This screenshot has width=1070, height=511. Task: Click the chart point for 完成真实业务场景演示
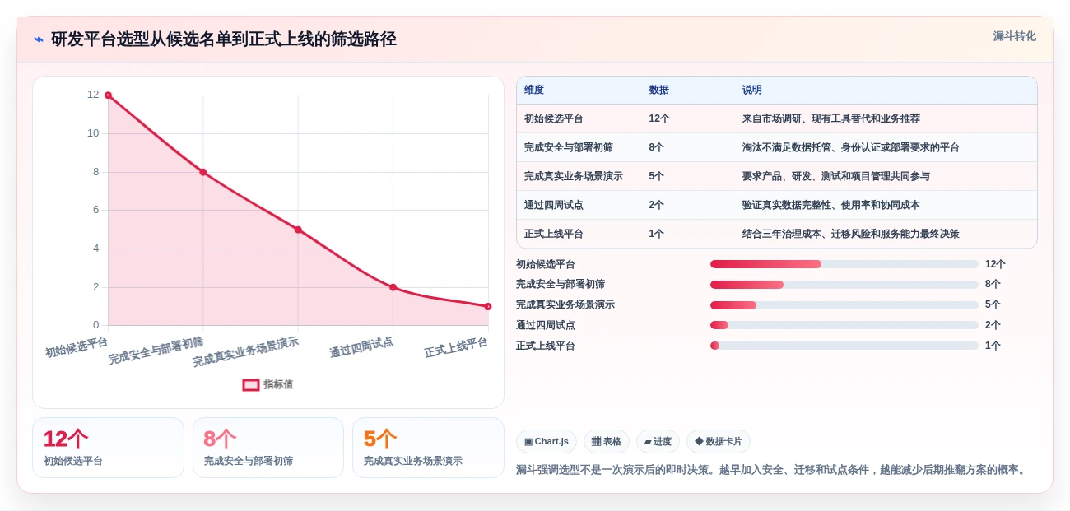click(298, 230)
